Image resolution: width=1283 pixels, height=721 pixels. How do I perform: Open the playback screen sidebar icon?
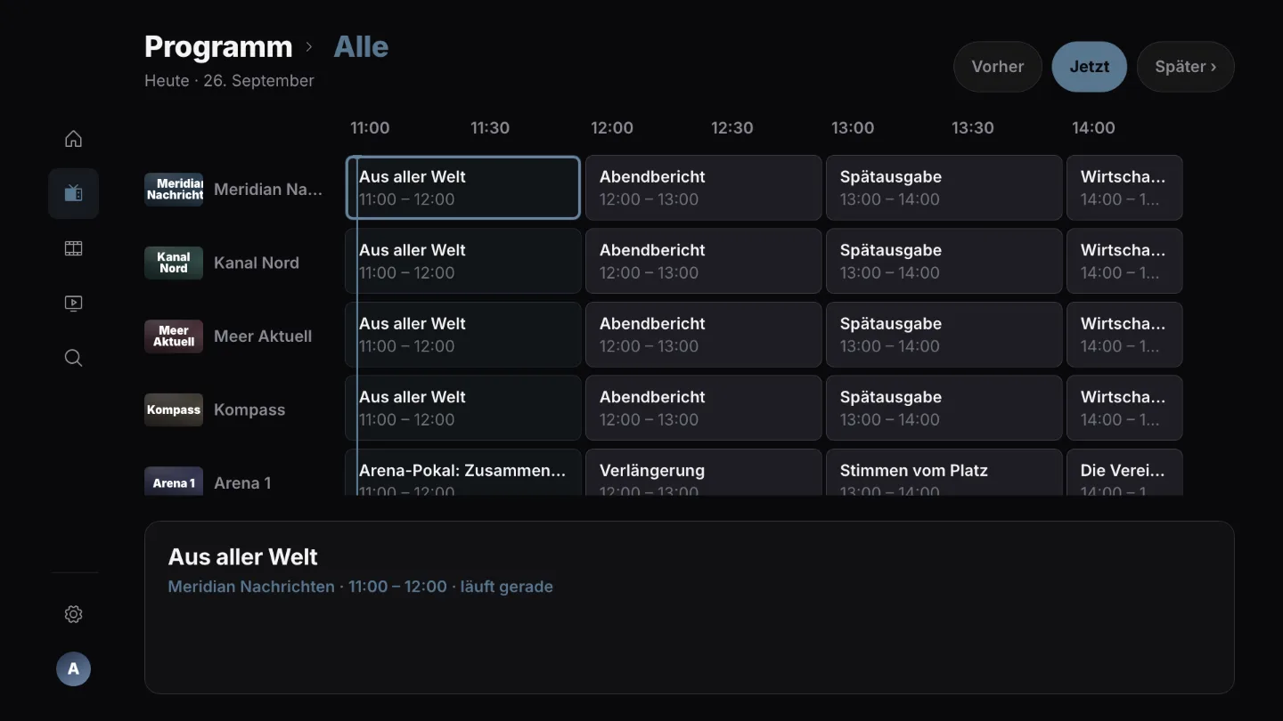[73, 304]
